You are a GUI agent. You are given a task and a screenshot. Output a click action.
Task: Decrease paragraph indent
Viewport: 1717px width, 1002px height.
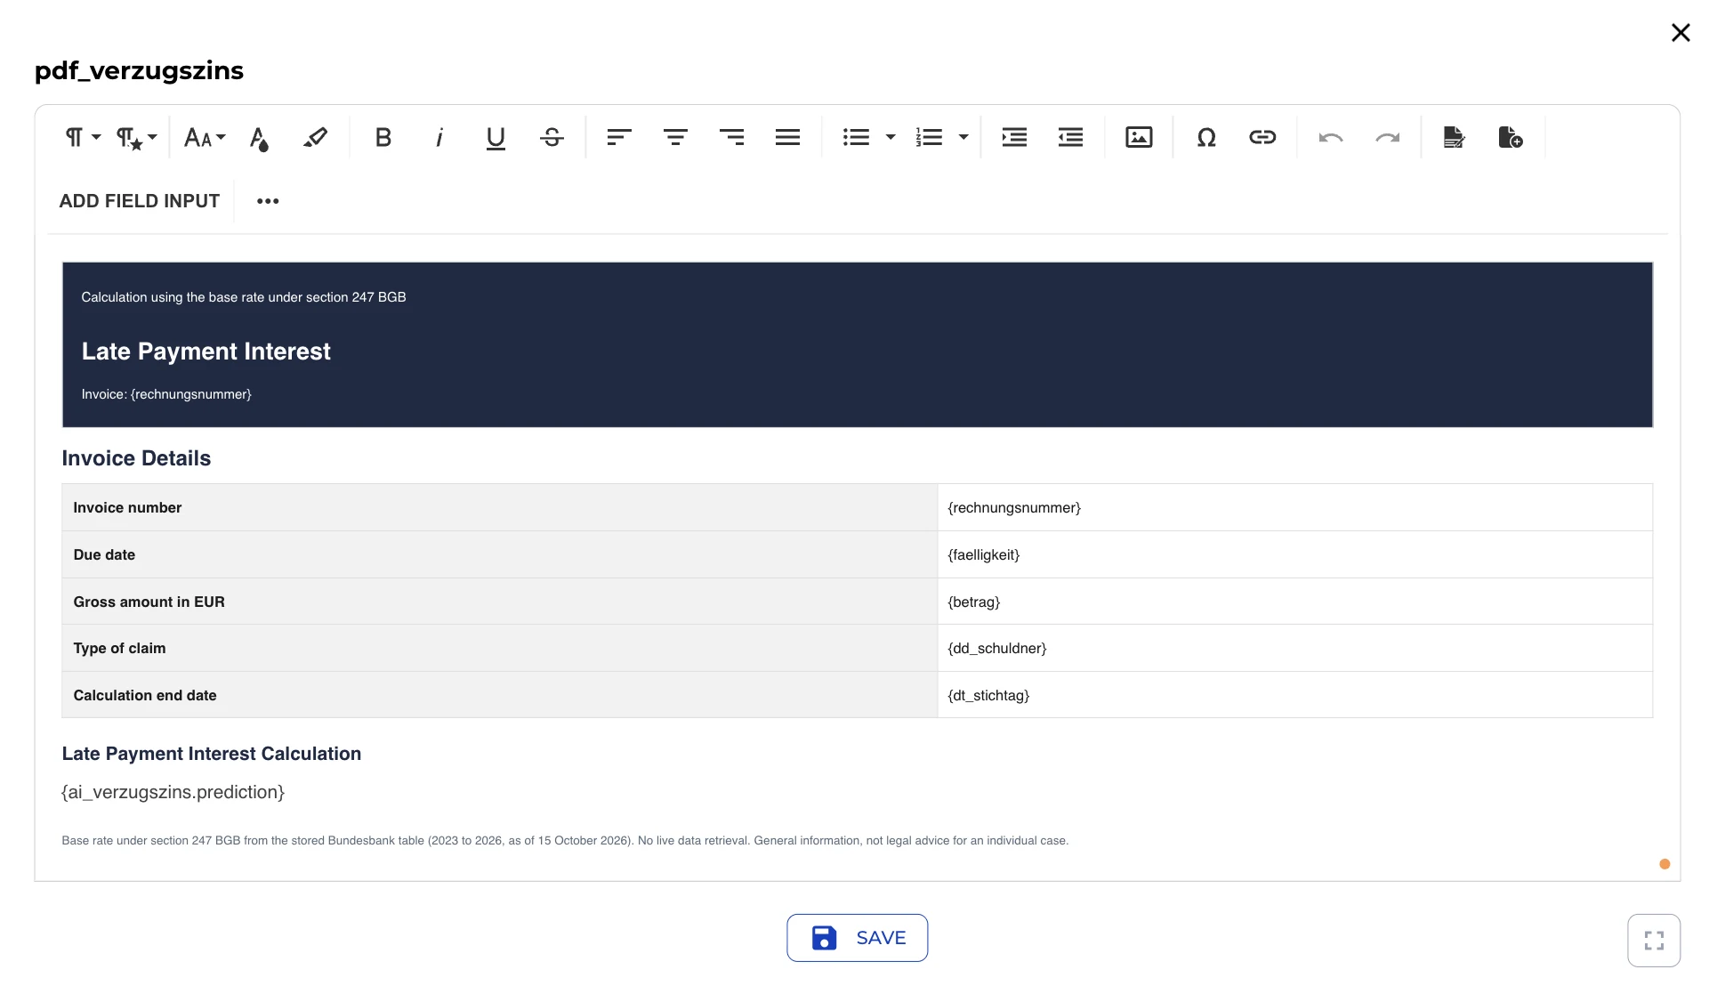tap(1070, 137)
